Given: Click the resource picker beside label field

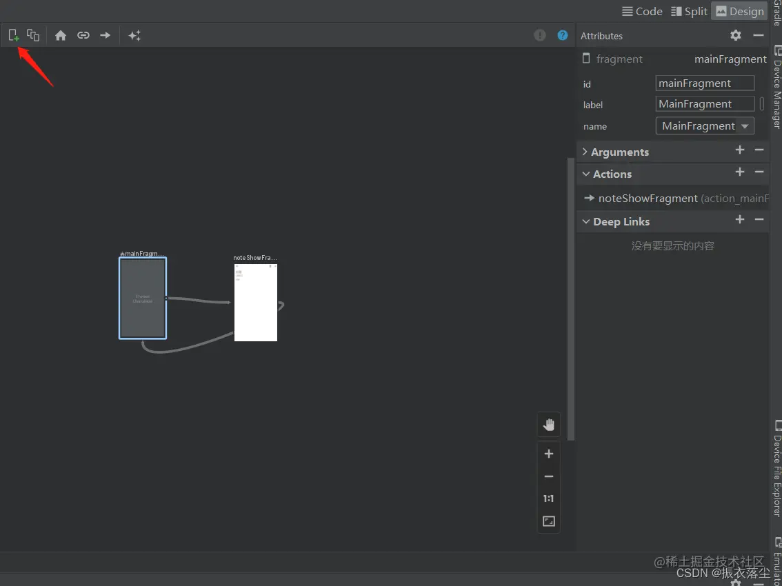Looking at the screenshot, I should coord(761,103).
